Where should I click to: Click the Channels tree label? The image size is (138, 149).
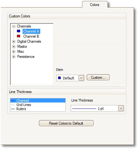pyautogui.click(x=24, y=26)
